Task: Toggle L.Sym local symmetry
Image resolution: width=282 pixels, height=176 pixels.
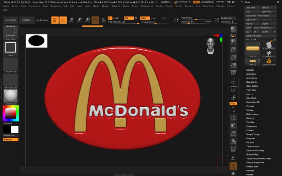Action: click(x=233, y=90)
